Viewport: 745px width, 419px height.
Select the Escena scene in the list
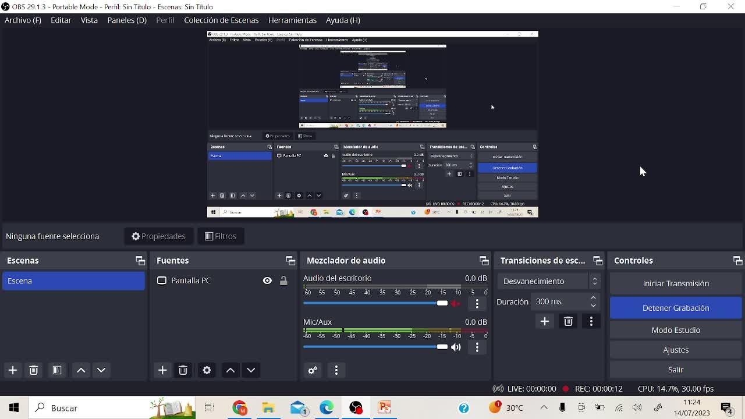click(73, 281)
